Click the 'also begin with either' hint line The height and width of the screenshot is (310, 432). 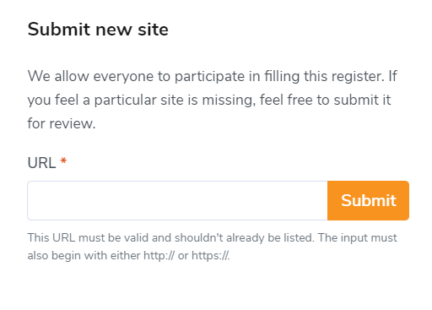pos(128,256)
